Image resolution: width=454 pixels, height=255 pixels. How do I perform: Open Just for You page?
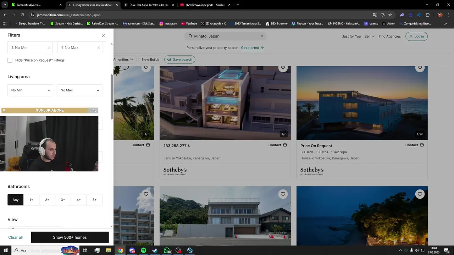pyautogui.click(x=351, y=36)
